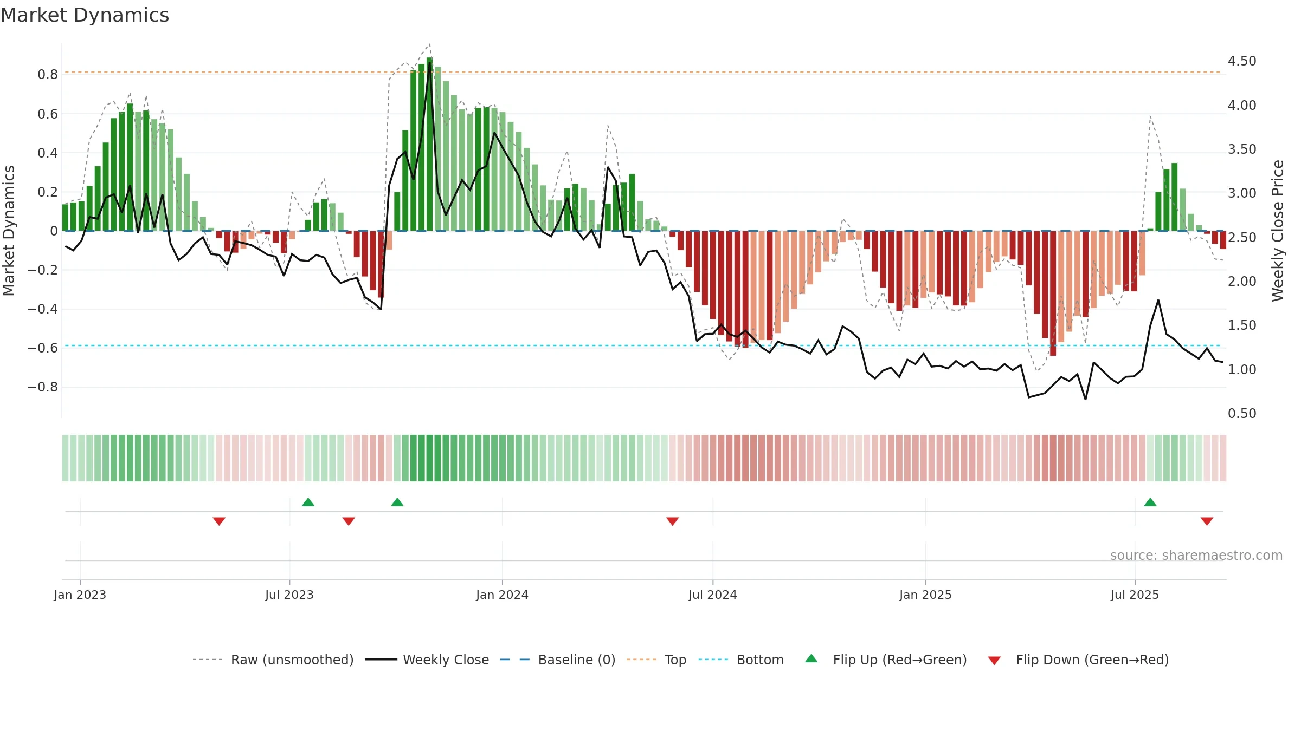
Task: Click the −0.4 left axis tick label
Action: click(43, 309)
